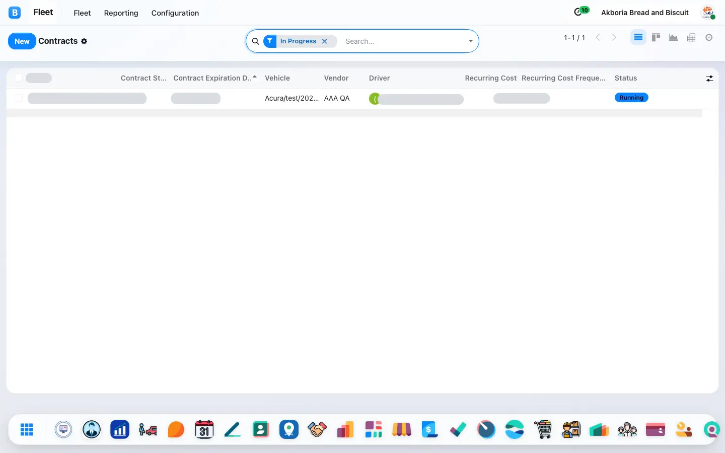Click the Running status badge

coord(631,98)
